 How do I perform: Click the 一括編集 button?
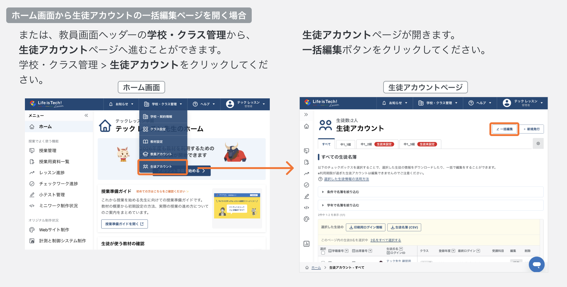[504, 129]
